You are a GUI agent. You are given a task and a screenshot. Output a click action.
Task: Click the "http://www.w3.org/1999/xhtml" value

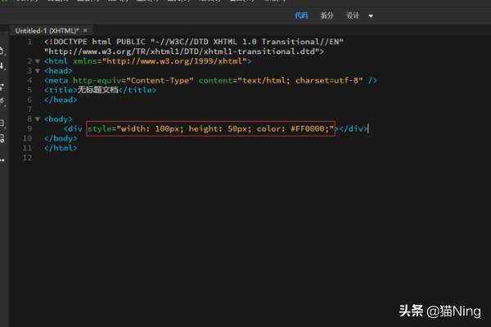click(x=174, y=61)
